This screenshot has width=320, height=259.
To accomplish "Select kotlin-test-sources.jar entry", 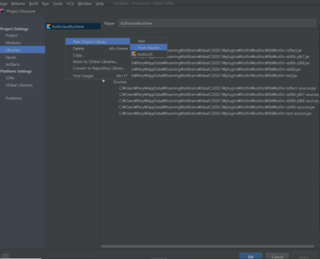I will (215, 113).
